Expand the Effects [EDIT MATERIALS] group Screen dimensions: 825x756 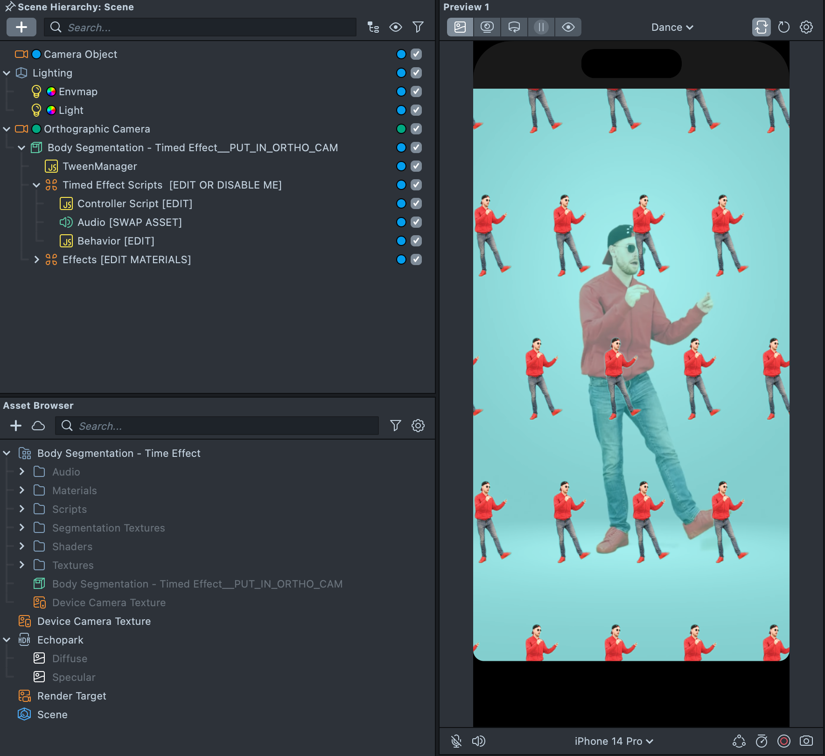click(36, 259)
